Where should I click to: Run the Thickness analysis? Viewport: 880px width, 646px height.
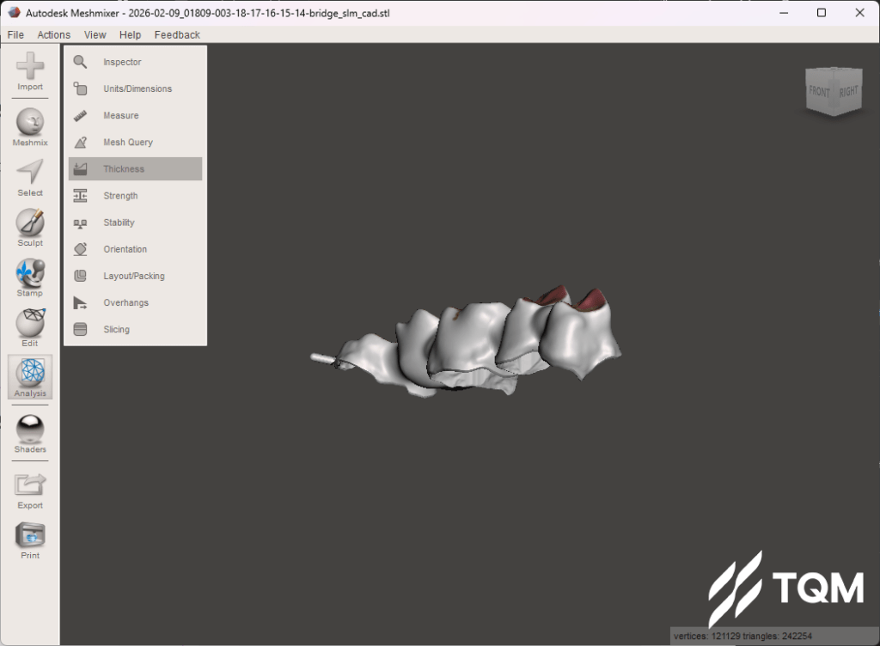(x=124, y=169)
